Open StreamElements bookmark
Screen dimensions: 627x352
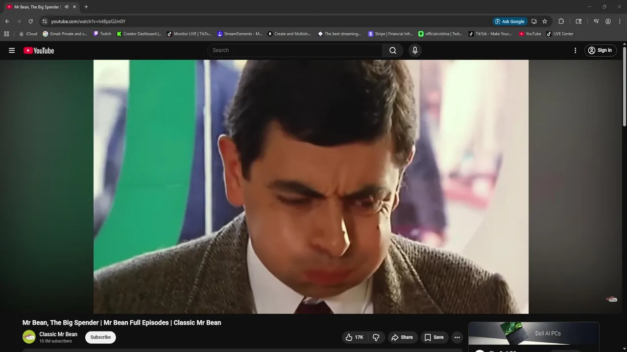pyautogui.click(x=240, y=34)
